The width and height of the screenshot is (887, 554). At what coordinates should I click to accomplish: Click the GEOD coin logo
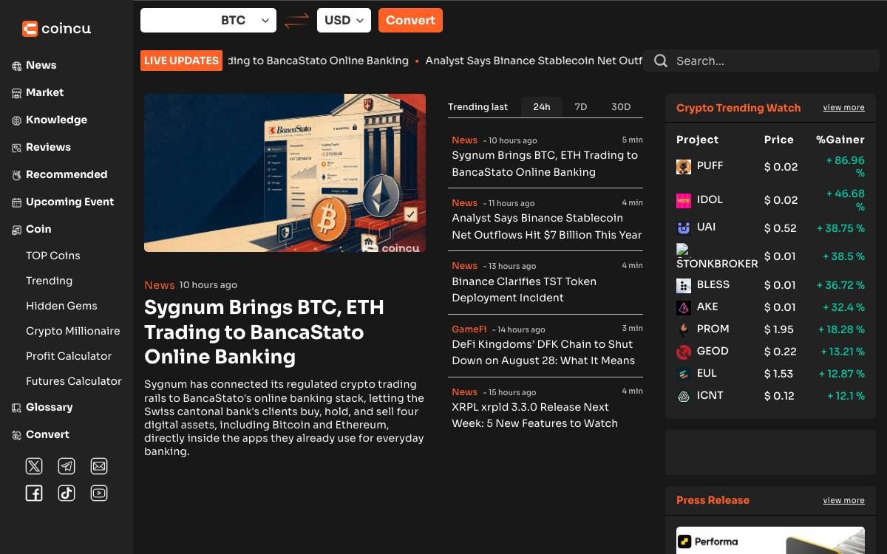pos(684,352)
